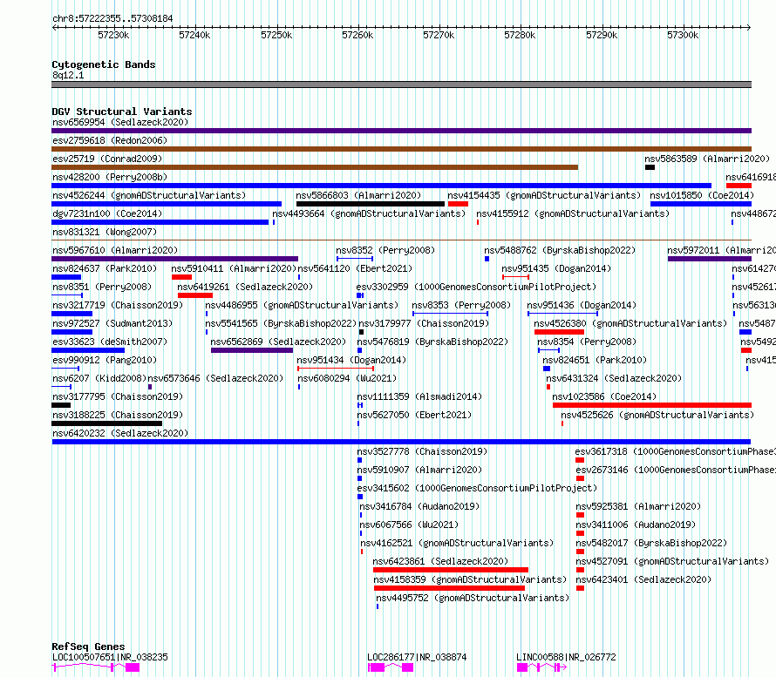Click esv3302959 1000GenomesConsortiumPilotProject label
The width and height of the screenshot is (776, 677).
click(x=476, y=287)
